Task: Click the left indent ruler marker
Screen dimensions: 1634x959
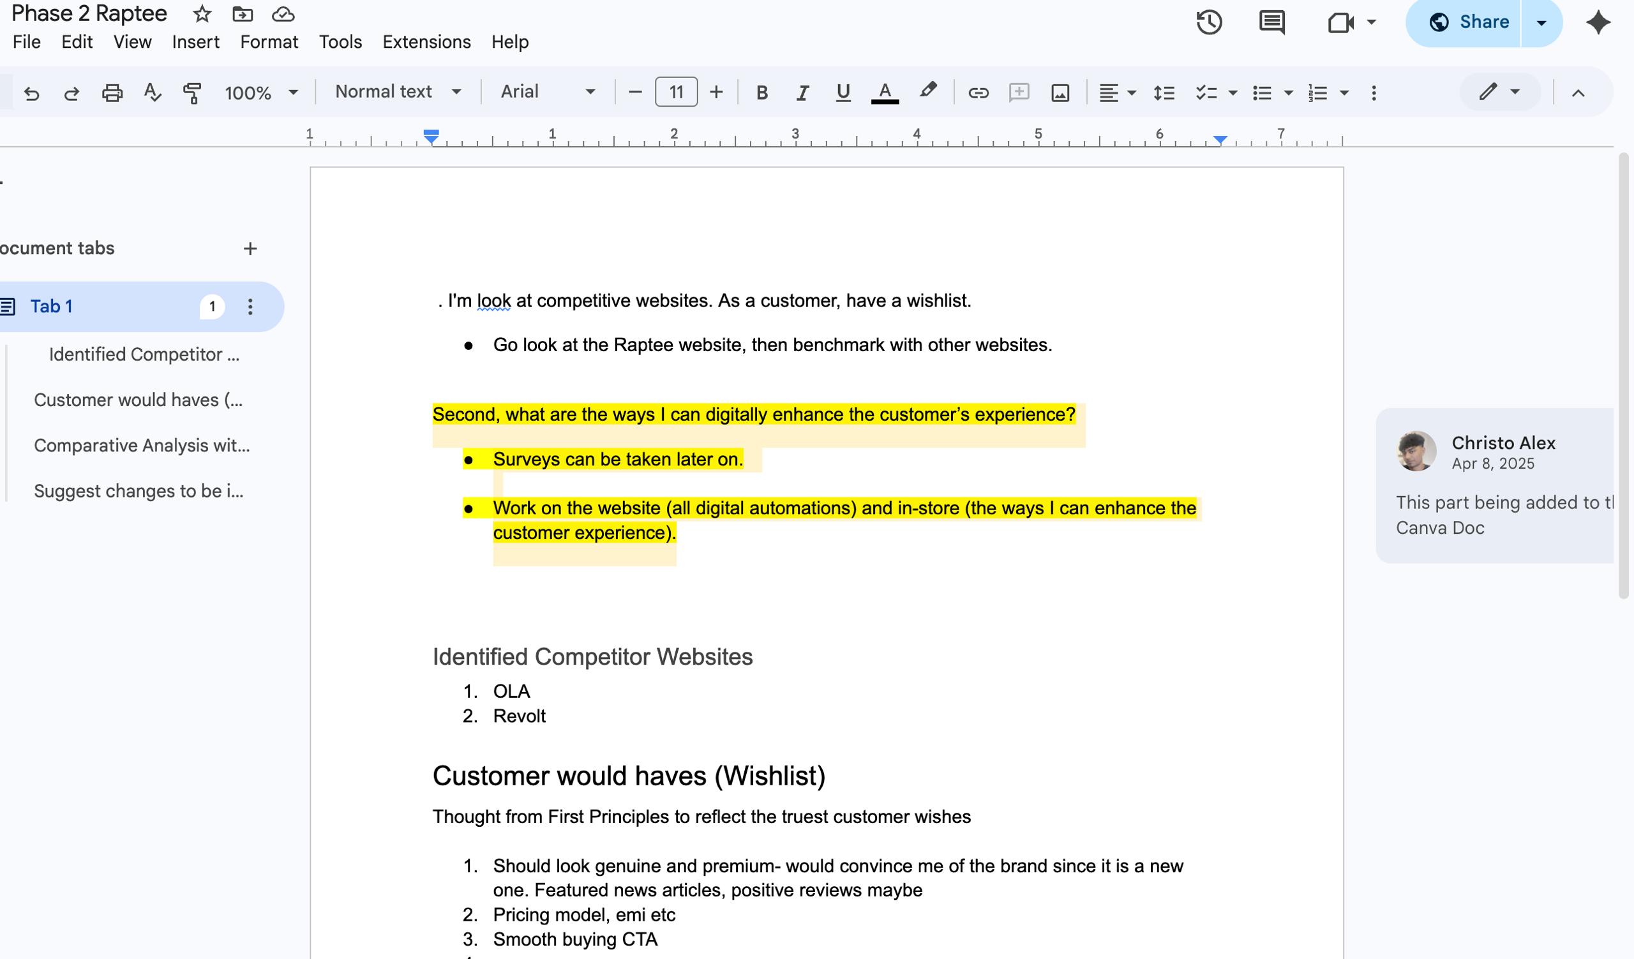Action: click(431, 137)
